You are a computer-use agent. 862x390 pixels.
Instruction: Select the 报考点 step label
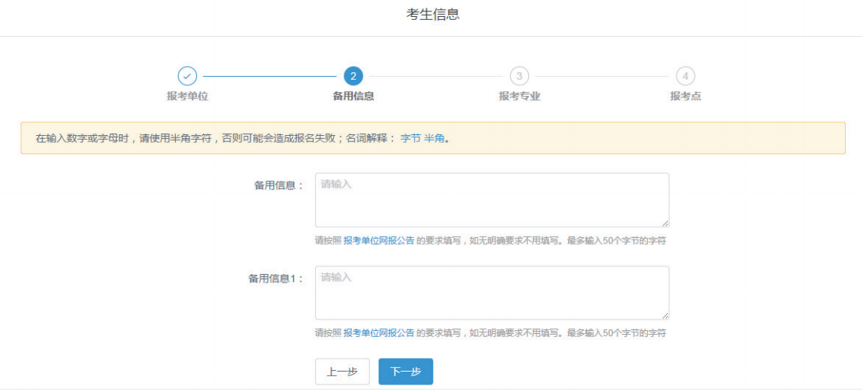pyautogui.click(x=686, y=96)
